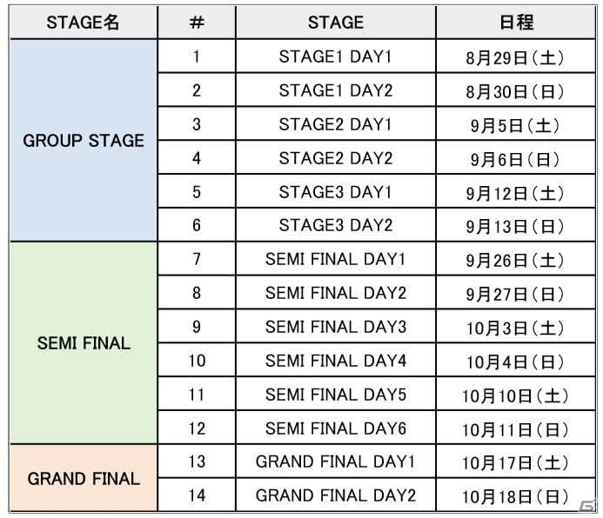Select the SEMI FINAL DAY4 cell
Image resolution: width=603 pixels, height=518 pixels.
335,360
